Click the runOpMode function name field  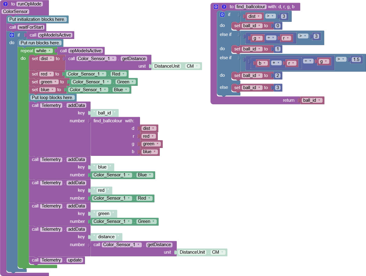29,4
